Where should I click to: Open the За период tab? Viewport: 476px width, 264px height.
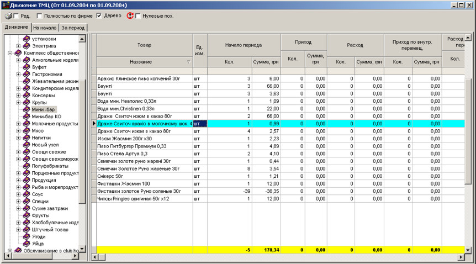pos(73,27)
